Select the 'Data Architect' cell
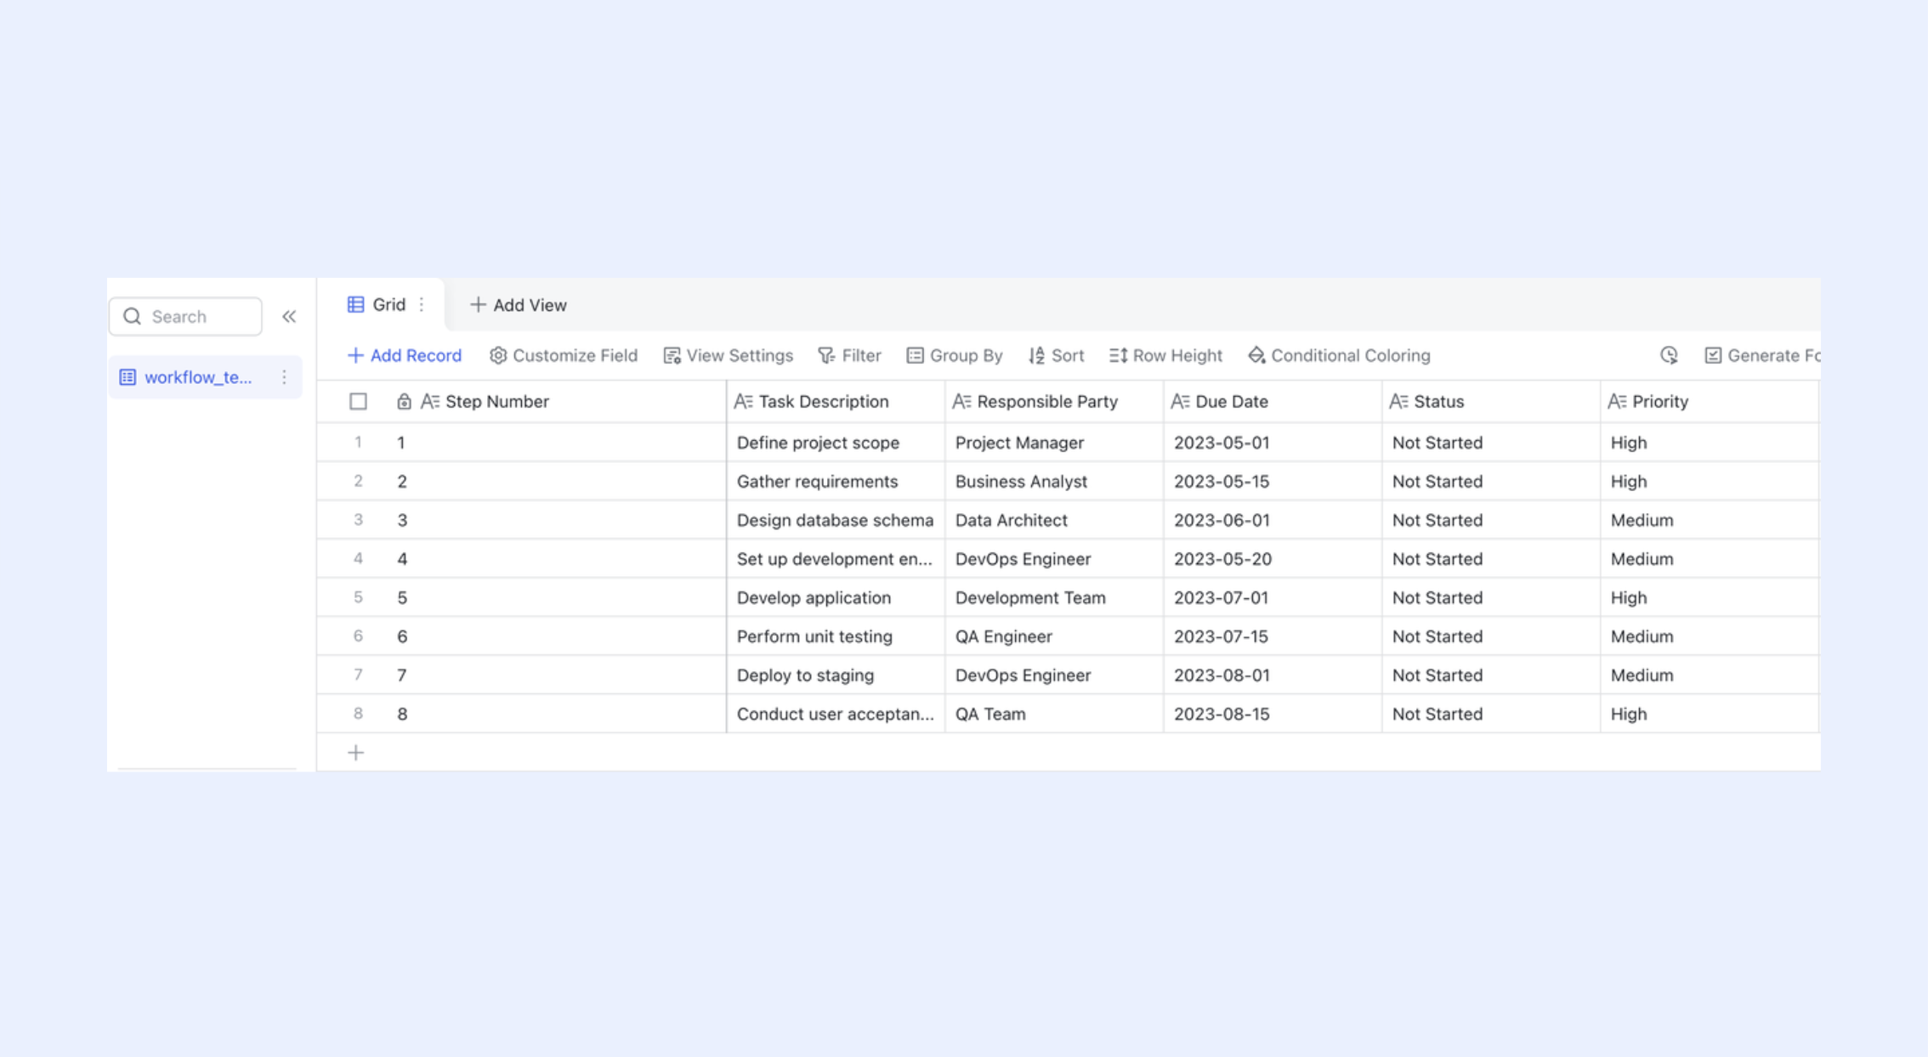 pos(1054,520)
